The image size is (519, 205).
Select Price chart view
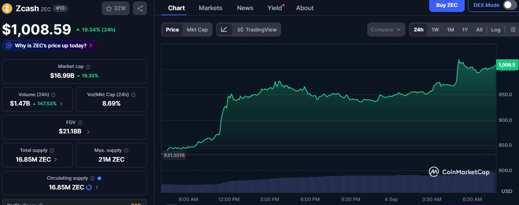click(x=172, y=30)
